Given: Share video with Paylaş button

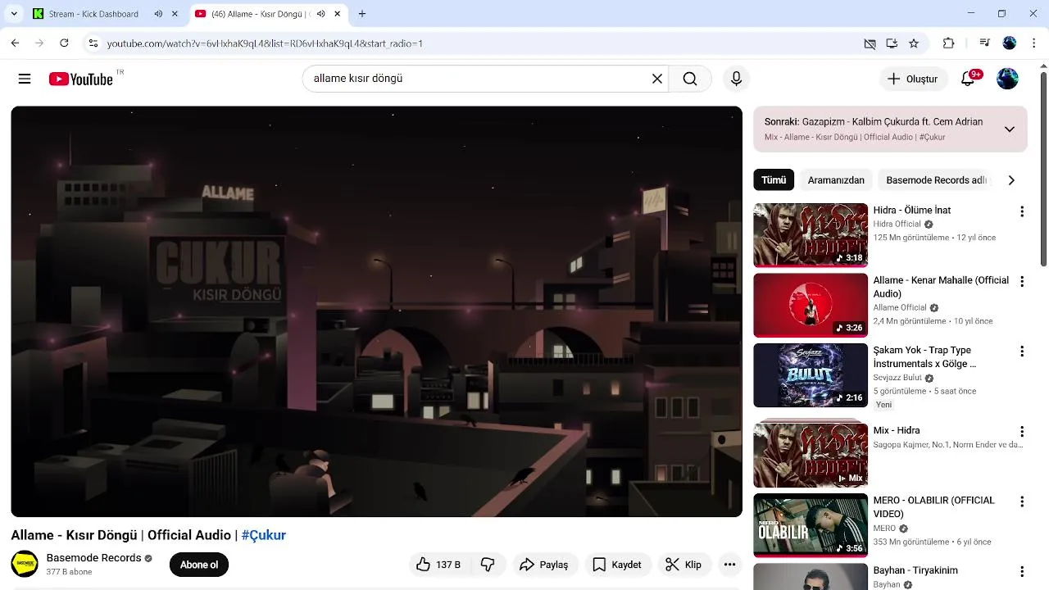Looking at the screenshot, I should pyautogui.click(x=545, y=565).
